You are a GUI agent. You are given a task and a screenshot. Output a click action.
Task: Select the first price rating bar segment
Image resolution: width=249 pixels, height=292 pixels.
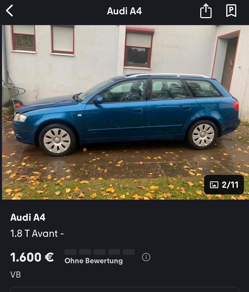pos(70,252)
